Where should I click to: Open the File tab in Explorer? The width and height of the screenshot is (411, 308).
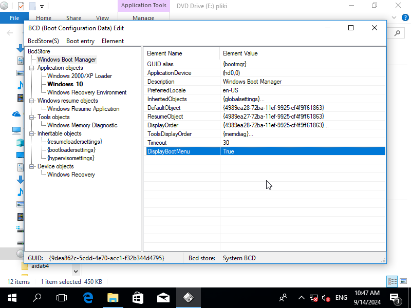(x=14, y=18)
